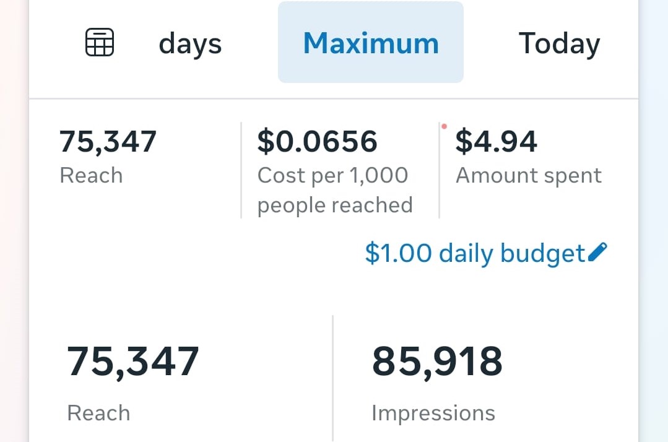The image size is (668, 442).
Task: Open the $1.00 daily budget link
Action: 474,253
